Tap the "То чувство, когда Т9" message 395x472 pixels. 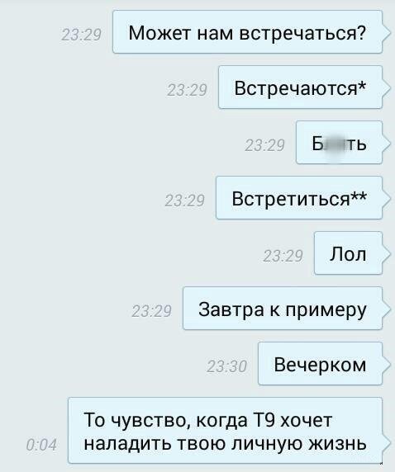point(226,431)
